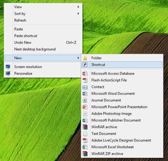The width and height of the screenshot is (168, 161).
Task: Click the PowerPoint Presentation icon
Action: tap(85, 107)
